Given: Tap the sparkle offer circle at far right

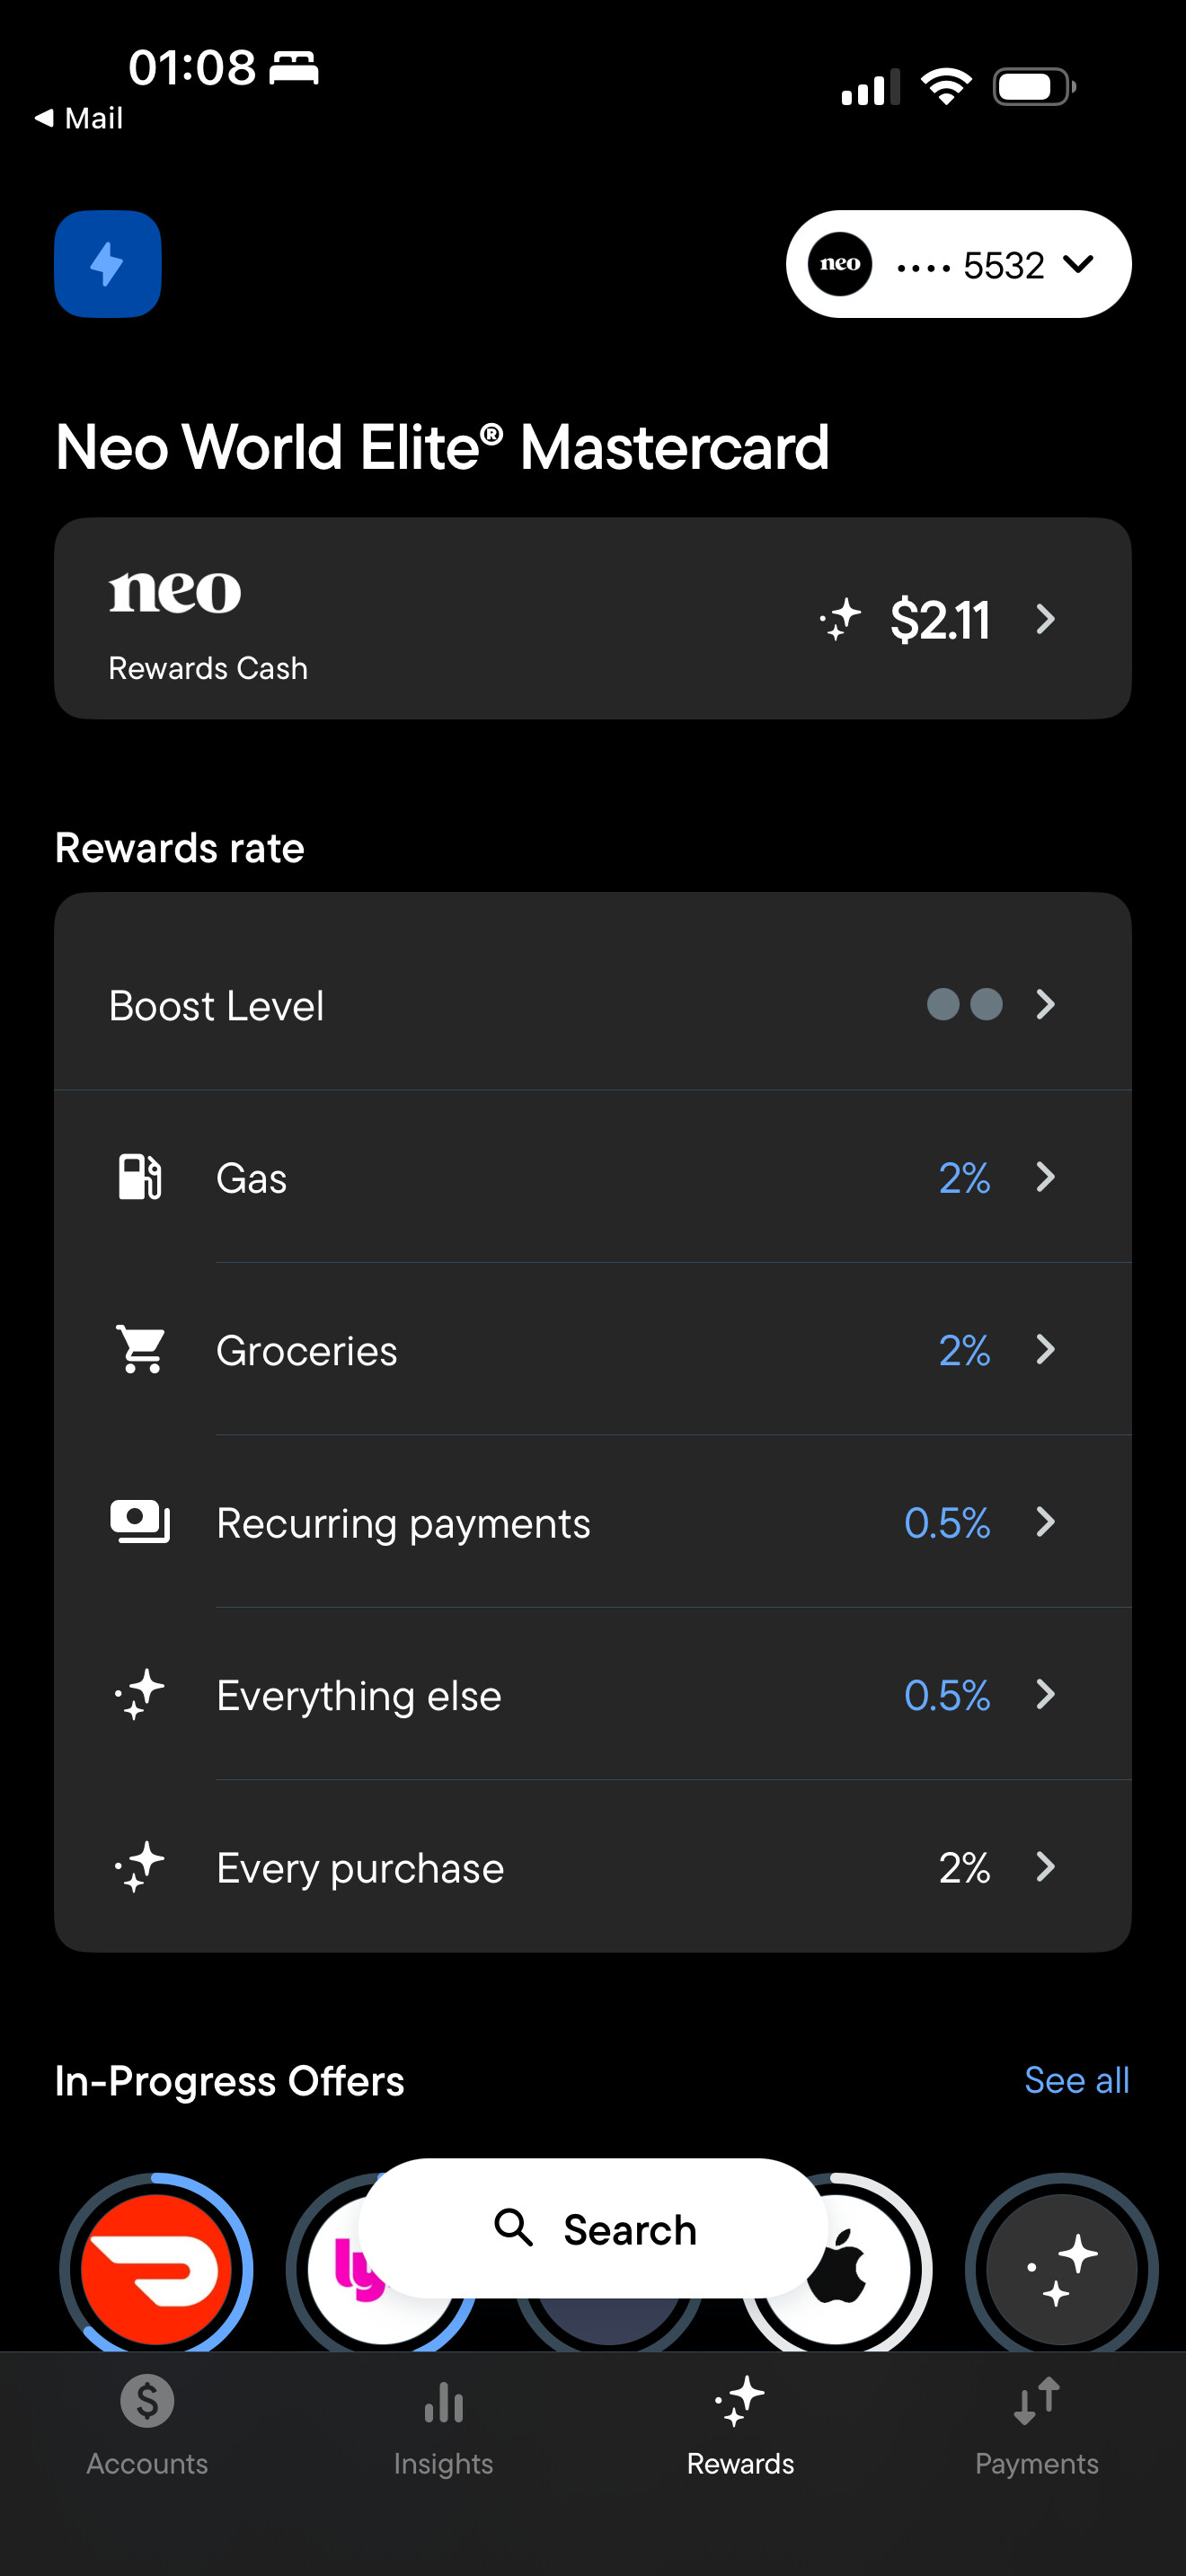Looking at the screenshot, I should click(1061, 2264).
